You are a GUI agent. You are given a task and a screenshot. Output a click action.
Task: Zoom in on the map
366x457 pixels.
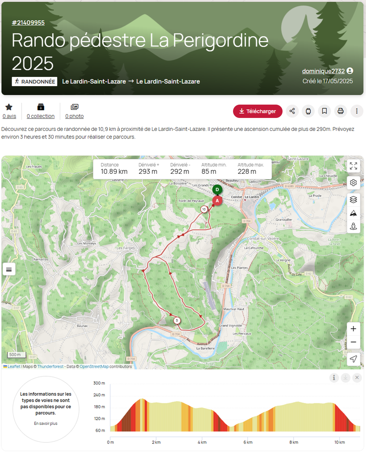click(x=353, y=329)
